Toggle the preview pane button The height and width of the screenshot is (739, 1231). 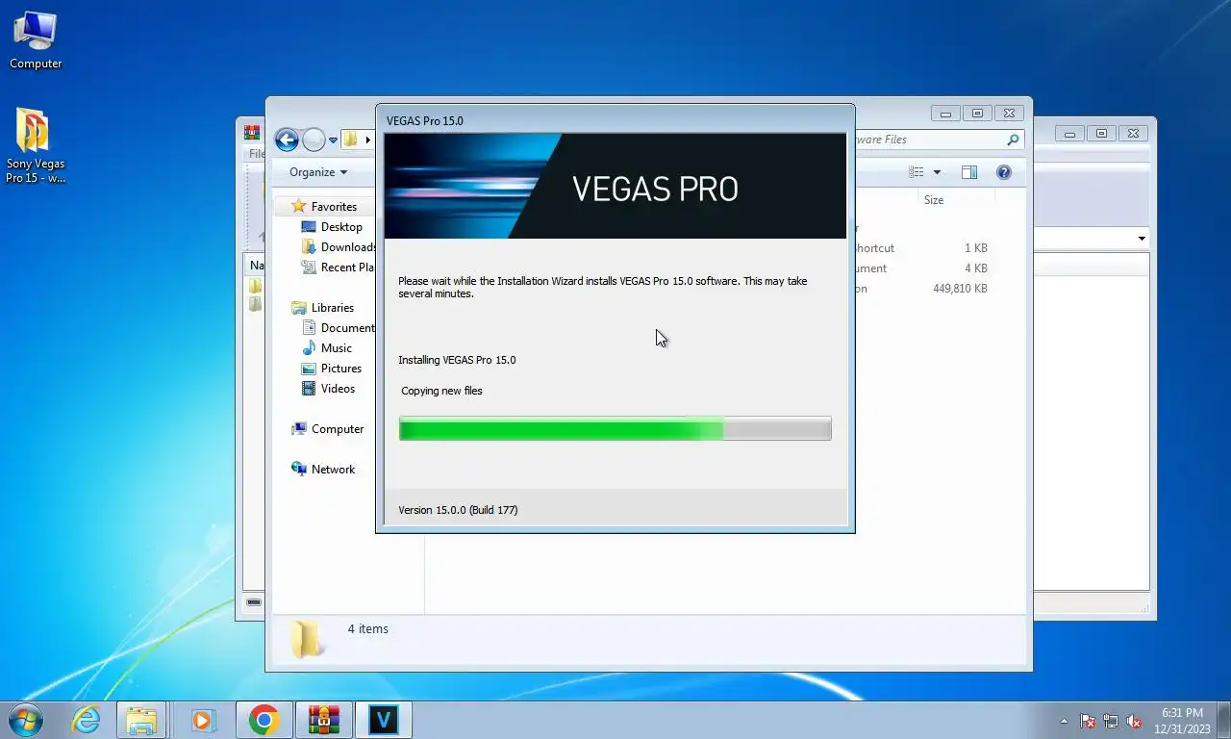coord(969,172)
